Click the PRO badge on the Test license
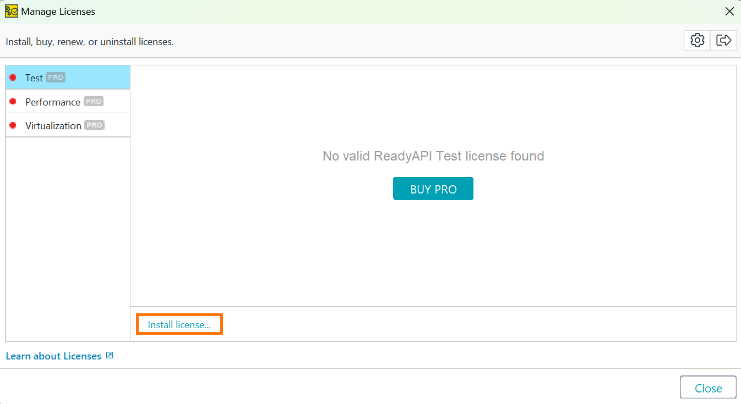741x404 pixels. [55, 77]
